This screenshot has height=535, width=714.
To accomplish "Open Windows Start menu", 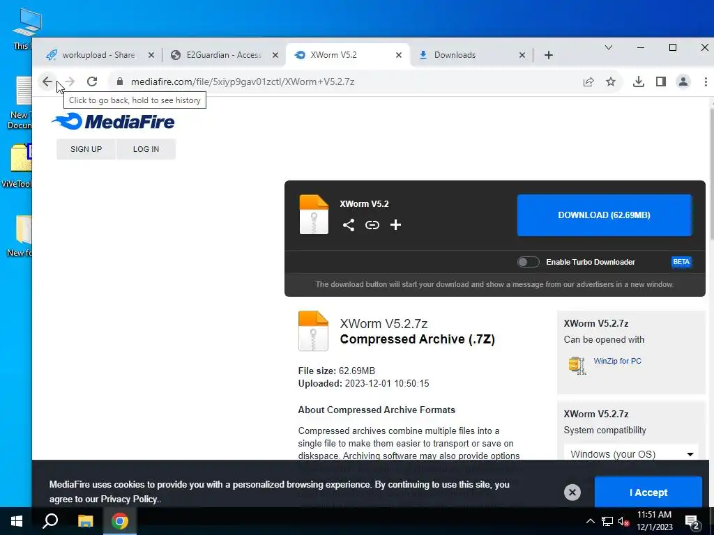I will [17, 521].
